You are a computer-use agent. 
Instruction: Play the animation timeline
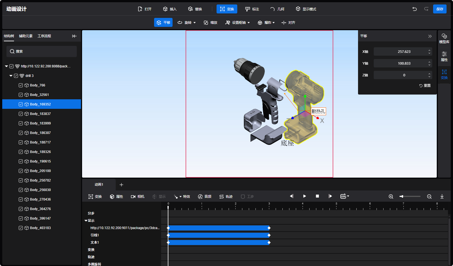tap(305, 196)
